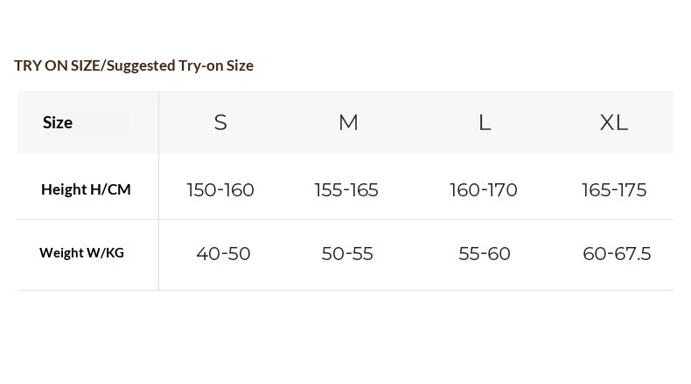Click the S size column header

coord(220,123)
